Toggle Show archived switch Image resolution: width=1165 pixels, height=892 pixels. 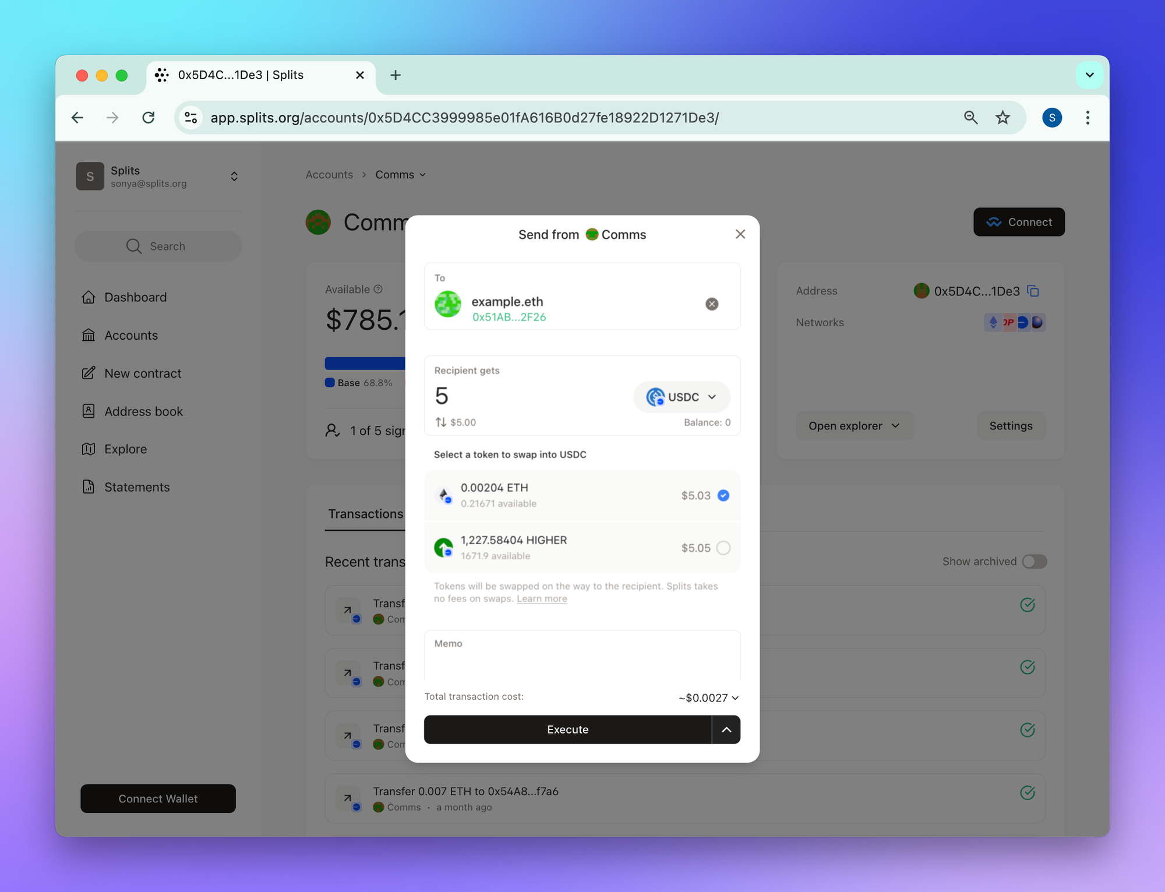(x=1035, y=562)
